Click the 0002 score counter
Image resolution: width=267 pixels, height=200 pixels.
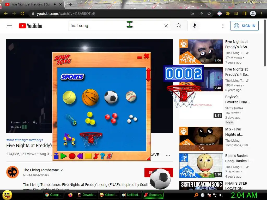coord(184,73)
